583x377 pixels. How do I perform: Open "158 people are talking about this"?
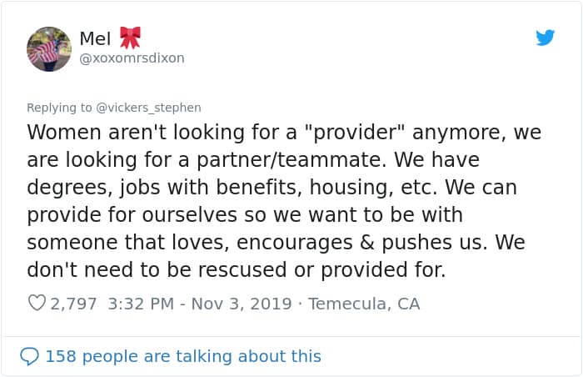(182, 356)
